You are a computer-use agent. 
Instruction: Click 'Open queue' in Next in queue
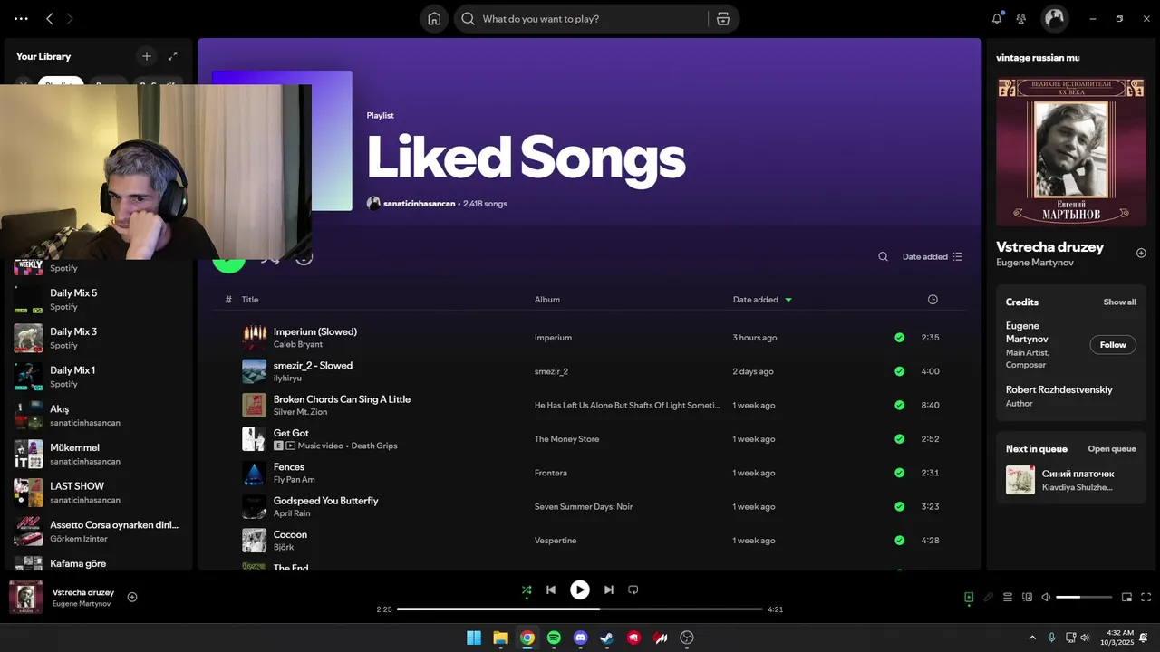1112,449
